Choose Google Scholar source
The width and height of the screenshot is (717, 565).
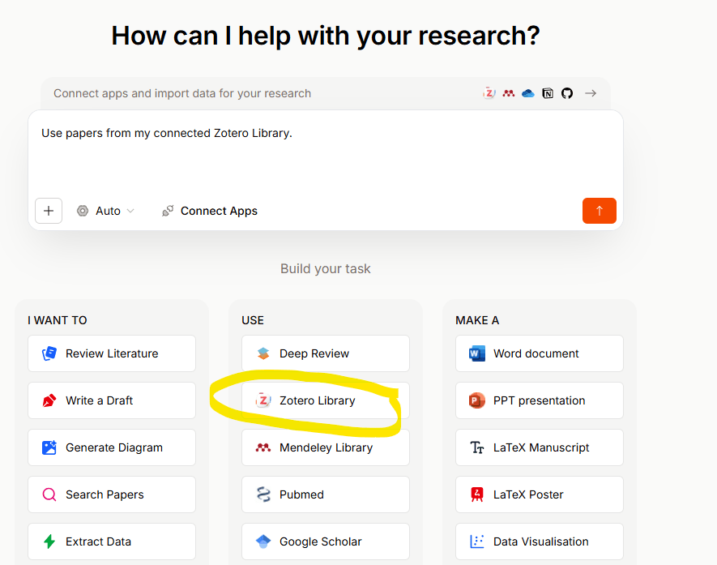tap(326, 541)
